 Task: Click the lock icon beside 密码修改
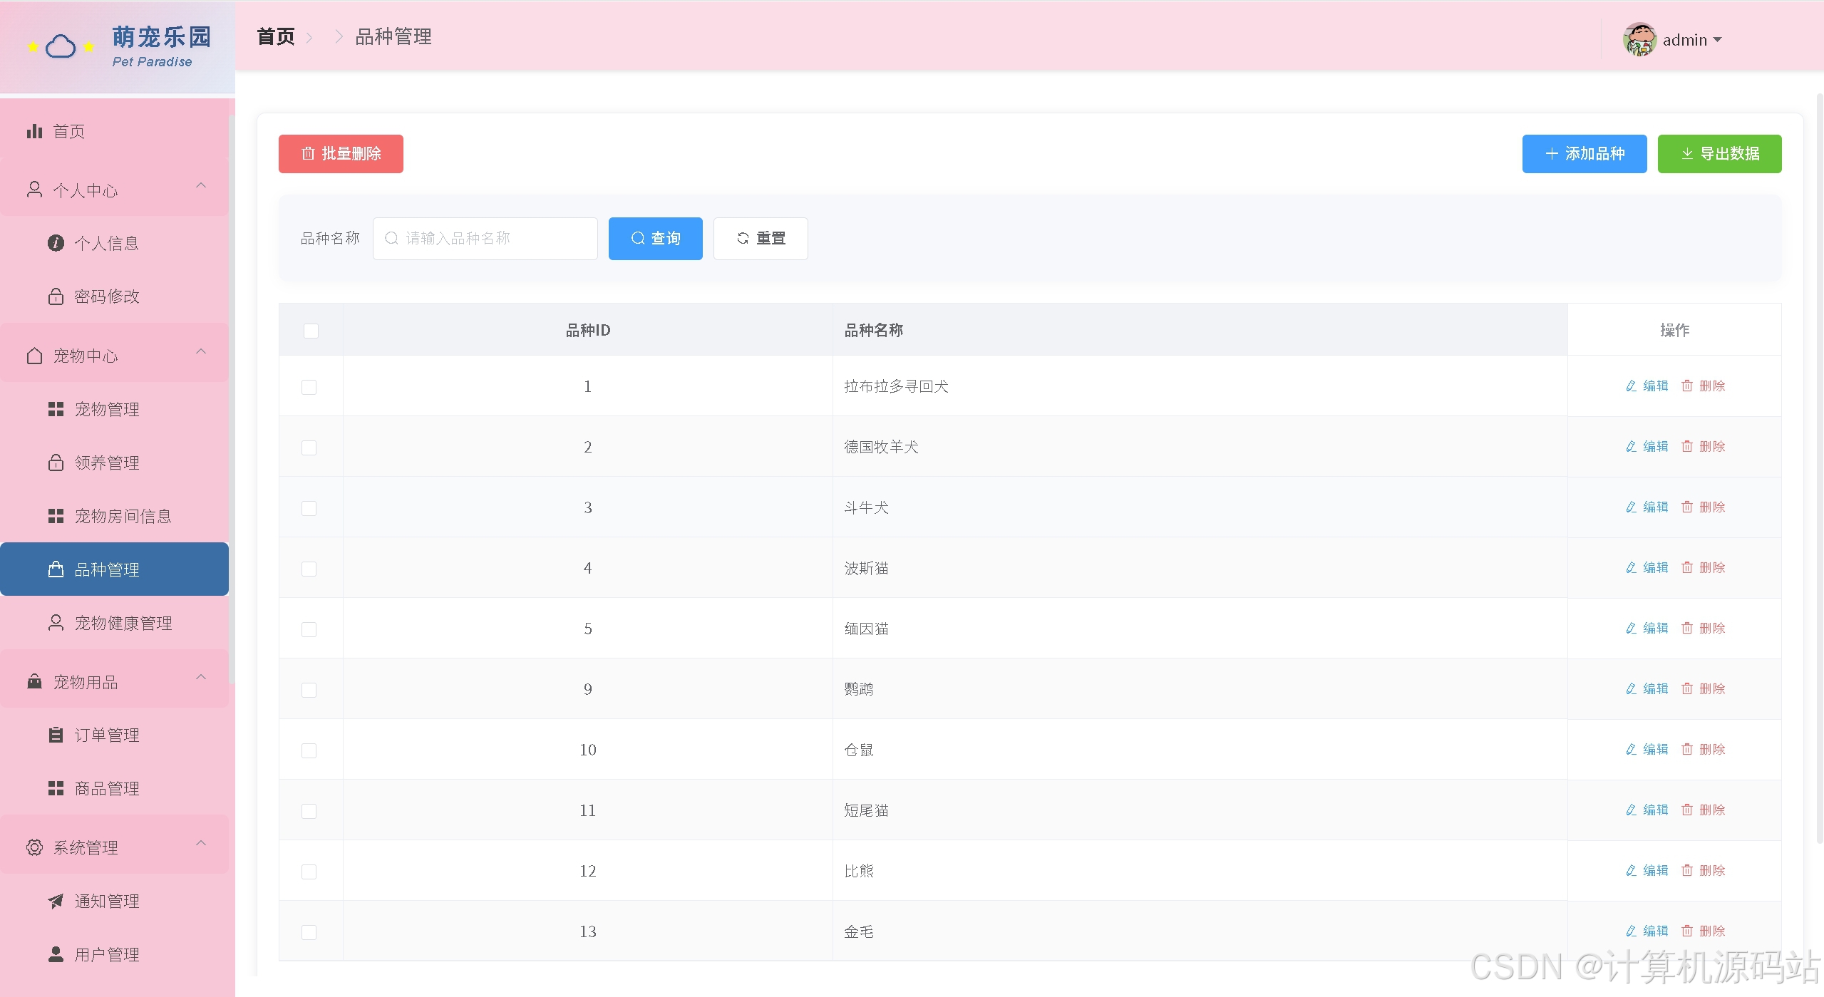click(56, 296)
